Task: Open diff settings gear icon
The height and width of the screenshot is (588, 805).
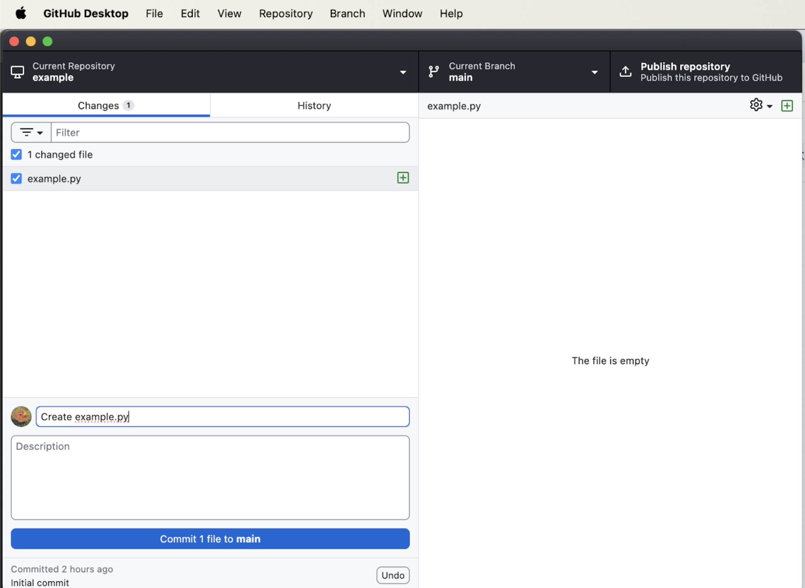Action: pyautogui.click(x=756, y=105)
